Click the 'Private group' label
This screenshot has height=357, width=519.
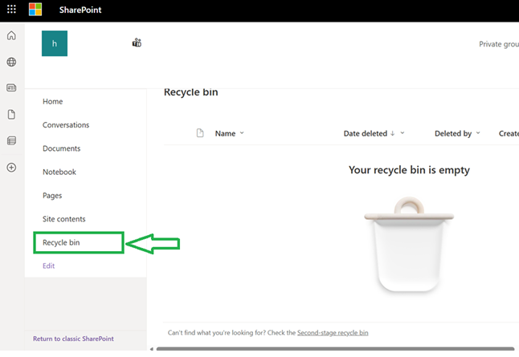[499, 44]
